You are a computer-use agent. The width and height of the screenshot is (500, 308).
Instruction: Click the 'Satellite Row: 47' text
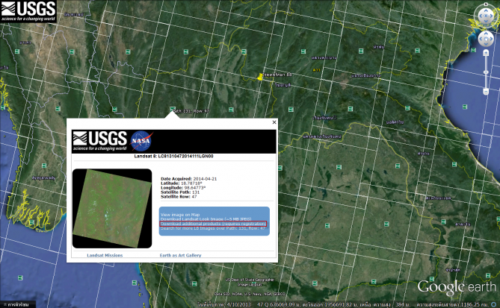[179, 197]
